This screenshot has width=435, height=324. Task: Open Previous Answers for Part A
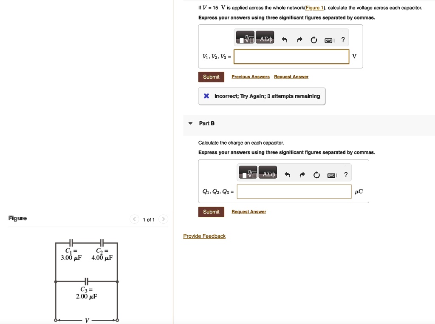250,77
